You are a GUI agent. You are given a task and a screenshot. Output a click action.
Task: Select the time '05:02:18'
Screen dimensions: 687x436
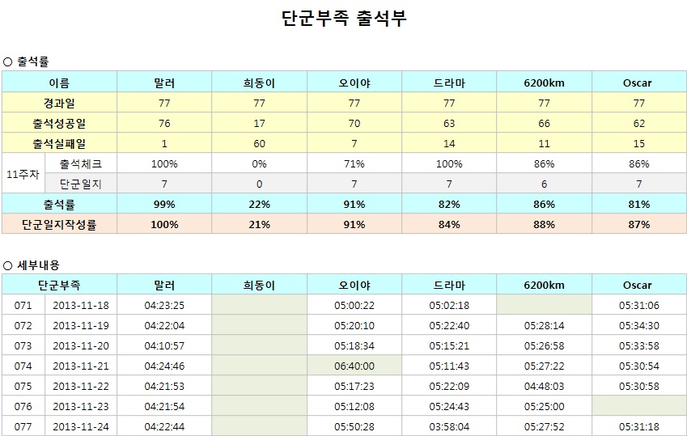[x=449, y=306]
